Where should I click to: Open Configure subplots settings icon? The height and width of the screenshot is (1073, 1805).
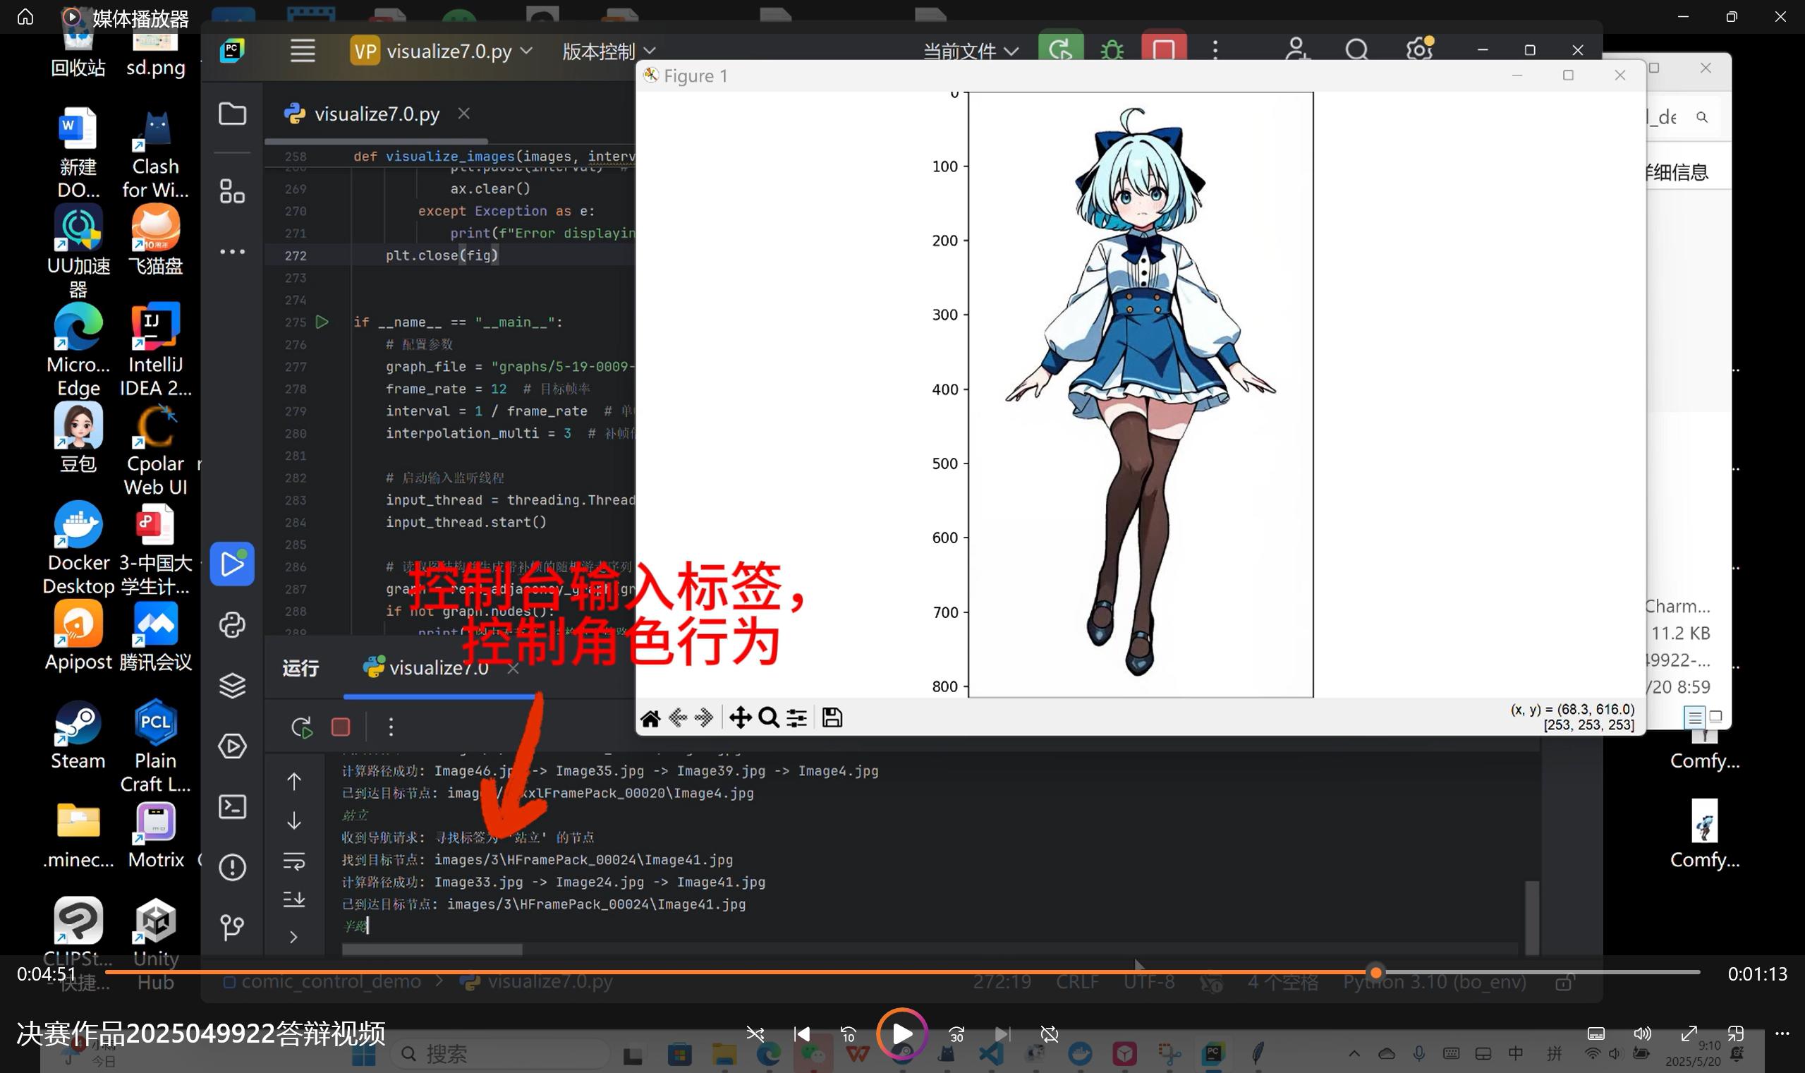(796, 718)
